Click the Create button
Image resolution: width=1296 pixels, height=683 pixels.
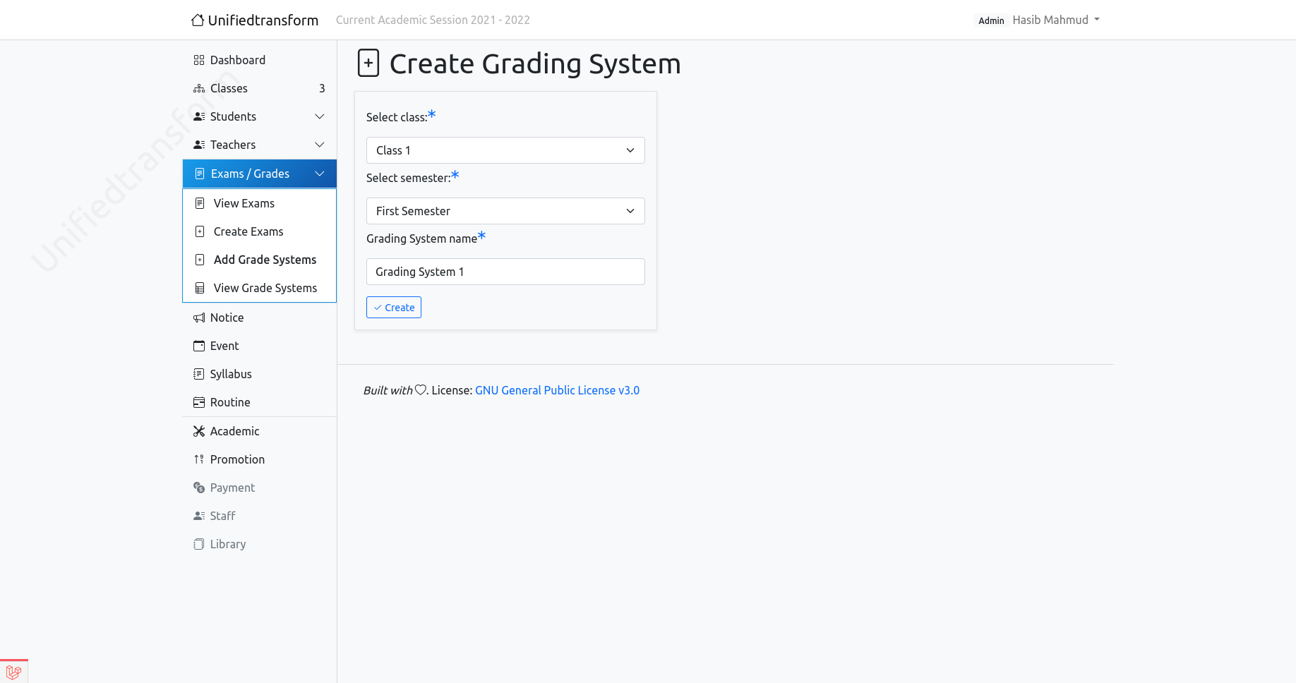tap(394, 308)
